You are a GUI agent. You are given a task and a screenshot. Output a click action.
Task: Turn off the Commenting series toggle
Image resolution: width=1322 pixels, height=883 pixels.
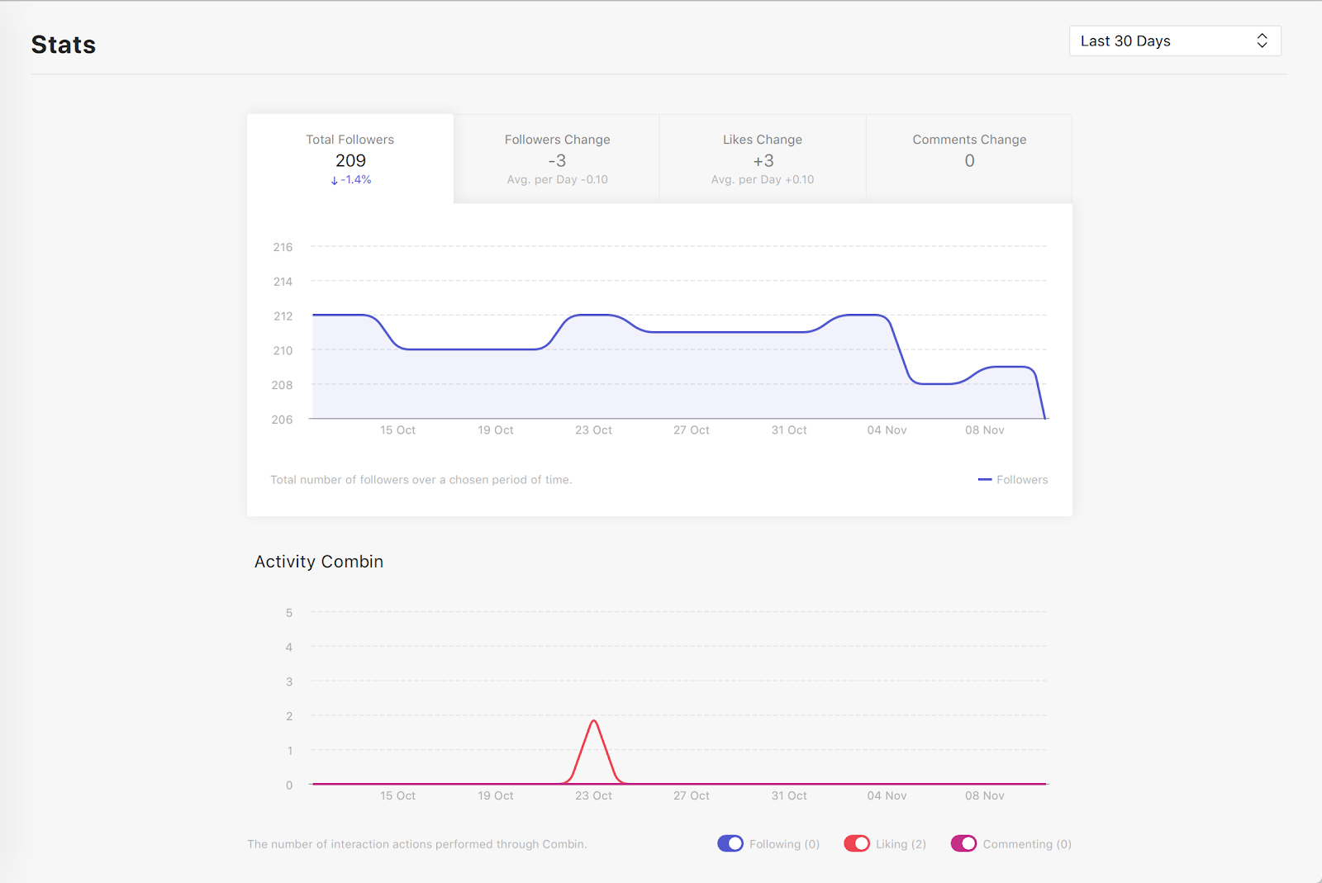tap(963, 843)
